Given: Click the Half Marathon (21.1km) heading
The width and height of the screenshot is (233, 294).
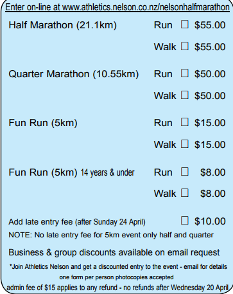Looking at the screenshot, I should click(62, 25).
